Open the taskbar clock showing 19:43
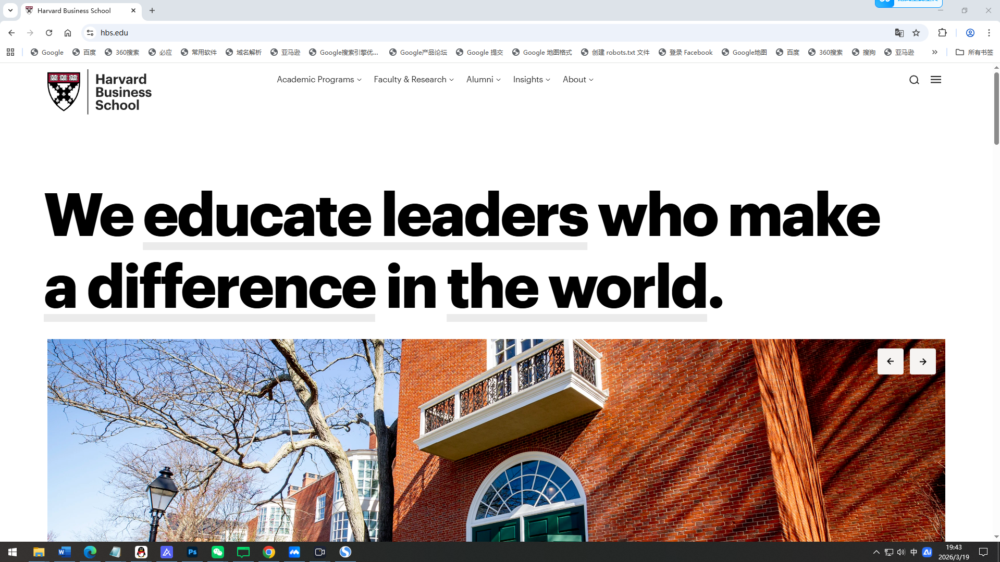 click(954, 552)
